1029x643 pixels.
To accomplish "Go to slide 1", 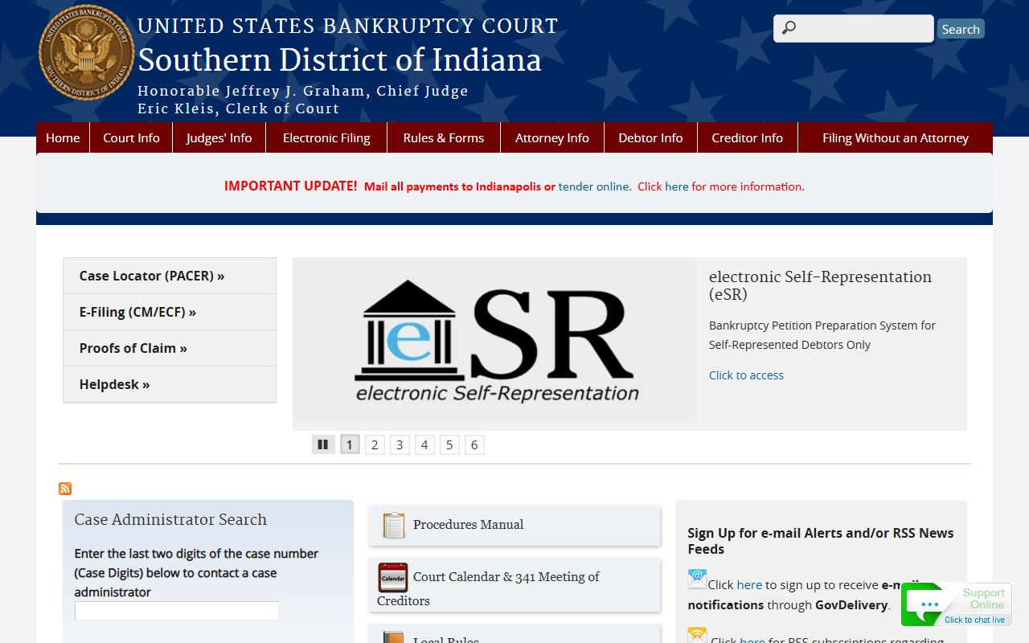I will click(350, 444).
